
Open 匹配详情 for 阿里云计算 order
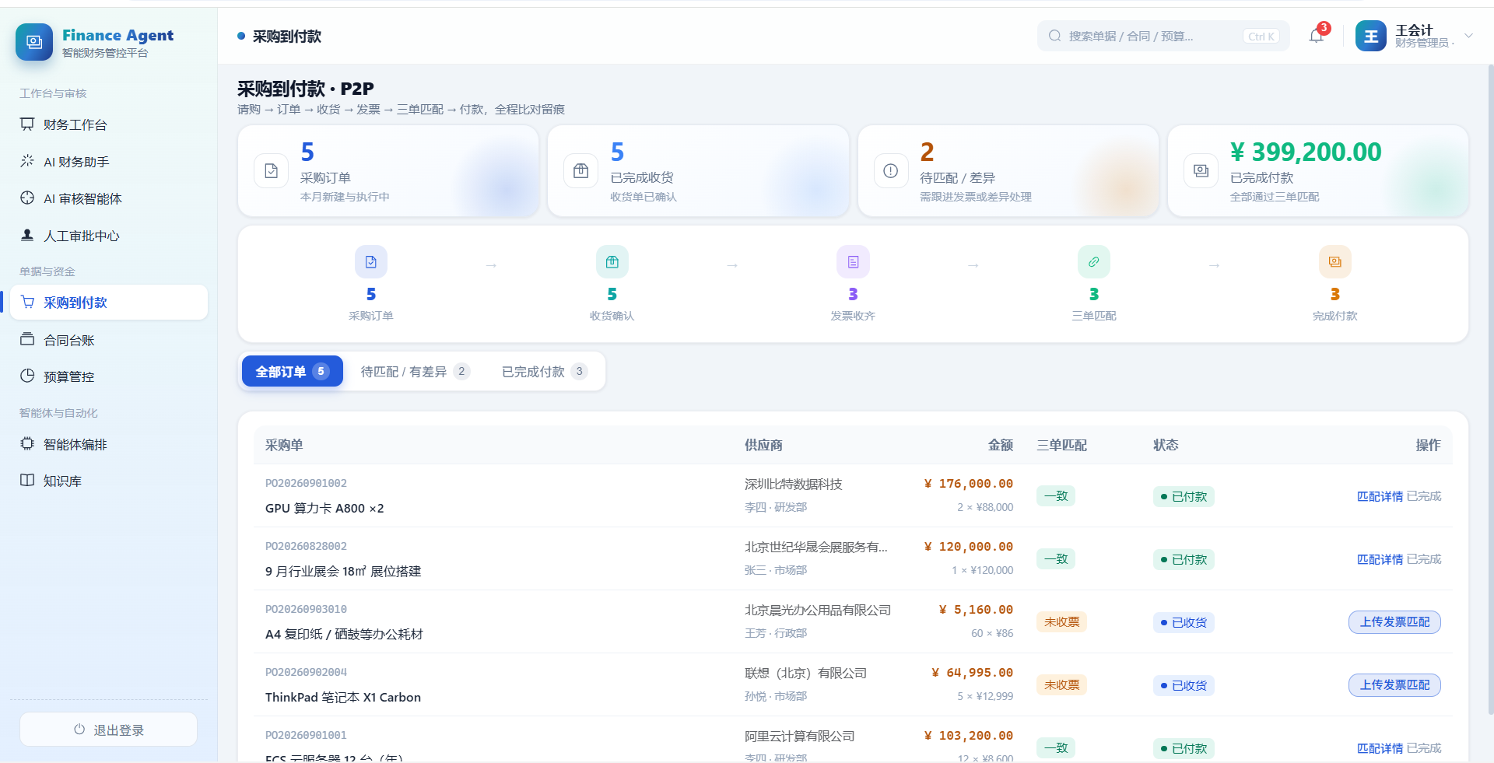(1380, 748)
